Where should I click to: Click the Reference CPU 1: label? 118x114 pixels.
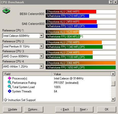tap(13, 30)
